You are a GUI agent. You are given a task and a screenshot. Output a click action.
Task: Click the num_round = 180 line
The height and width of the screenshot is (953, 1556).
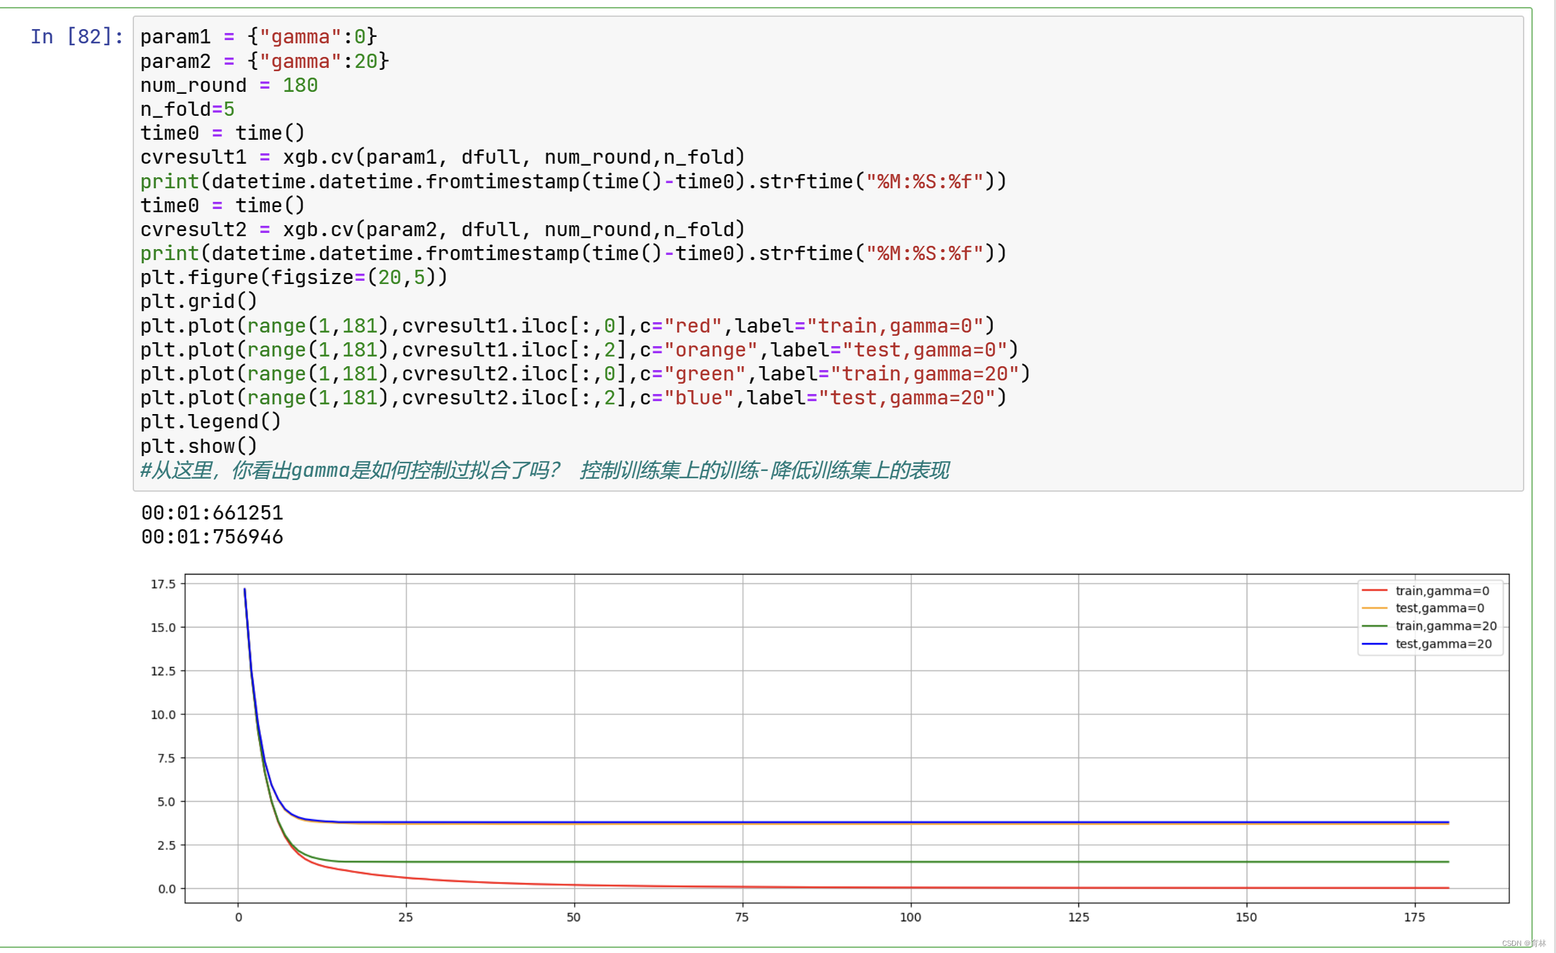229,85
